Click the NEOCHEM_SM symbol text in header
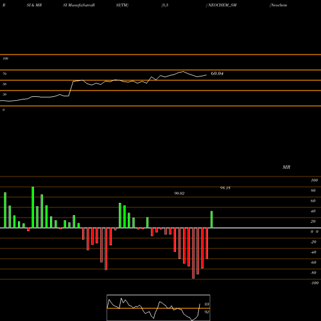 [x=222, y=5]
